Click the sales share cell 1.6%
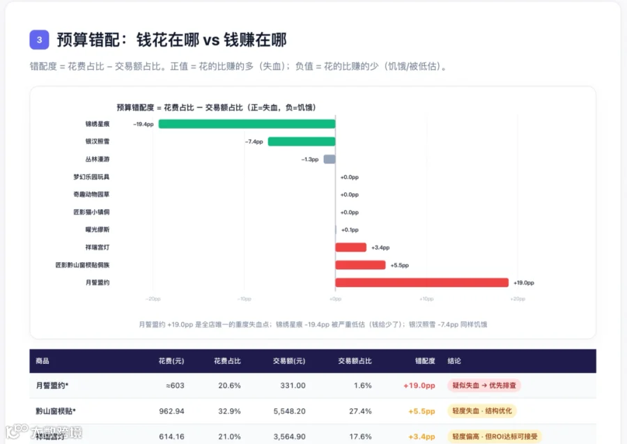Screen dimensions: 627x444 point(363,385)
